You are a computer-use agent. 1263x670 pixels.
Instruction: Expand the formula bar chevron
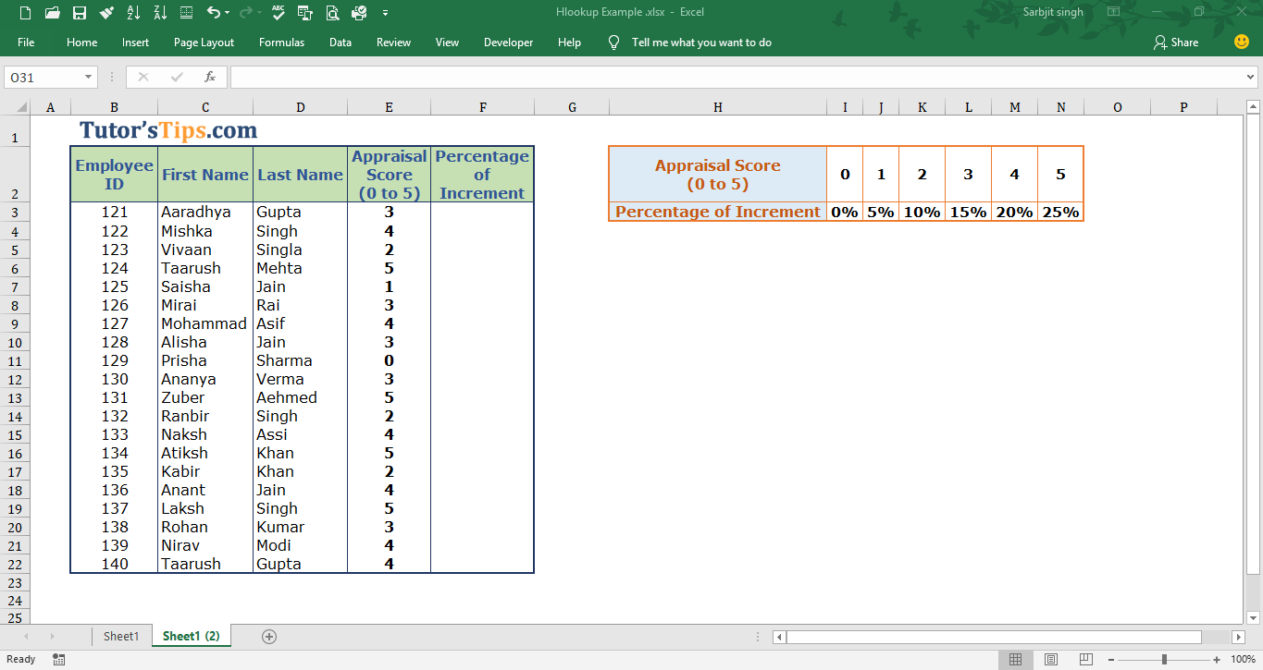1251,78
